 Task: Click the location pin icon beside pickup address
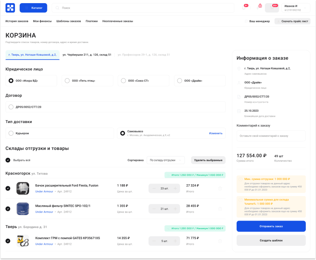tap(239, 68)
